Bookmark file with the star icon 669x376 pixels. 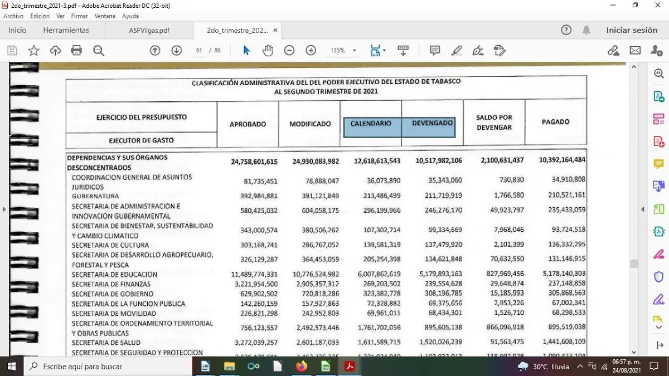click(33, 51)
